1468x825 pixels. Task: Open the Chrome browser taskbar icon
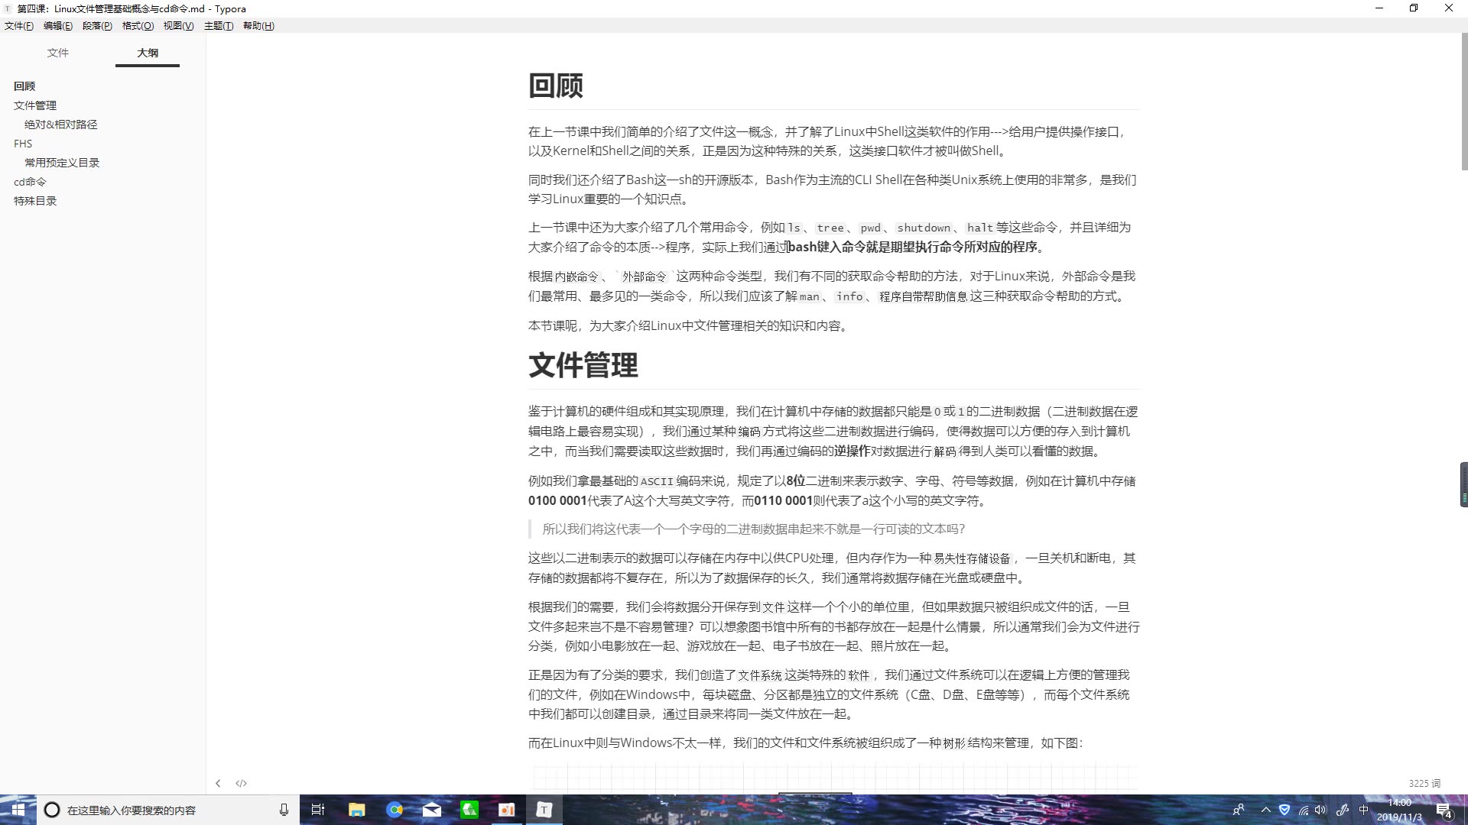pyautogui.click(x=395, y=810)
